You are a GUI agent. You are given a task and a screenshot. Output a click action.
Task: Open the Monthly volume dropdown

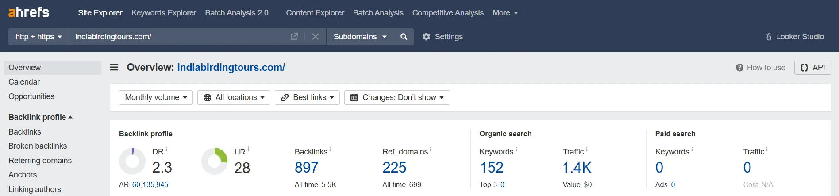coord(156,97)
